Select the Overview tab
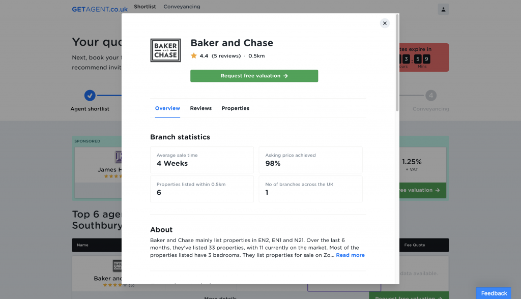 point(167,108)
